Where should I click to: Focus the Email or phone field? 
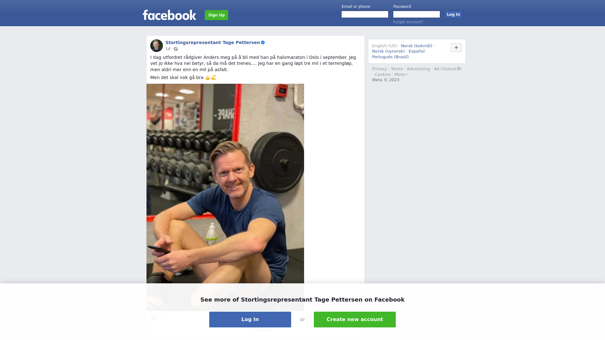click(365, 14)
